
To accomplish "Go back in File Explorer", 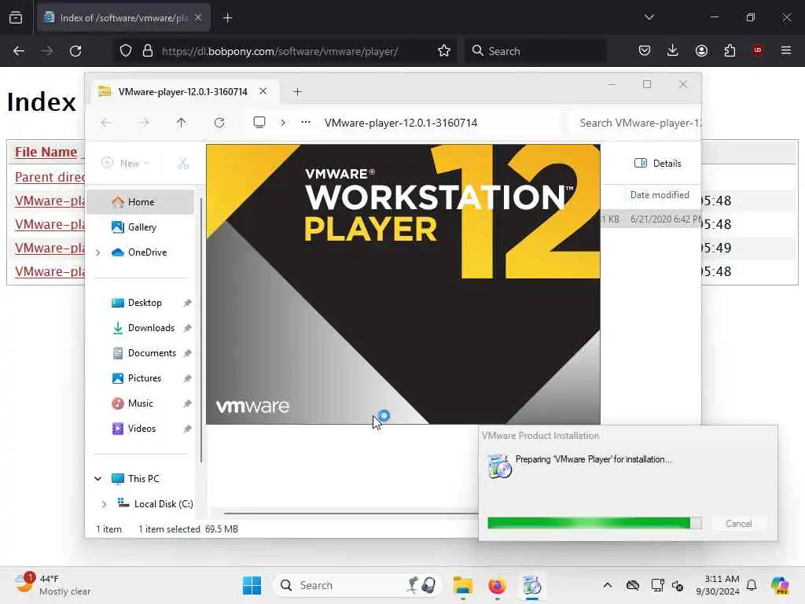I will point(106,123).
